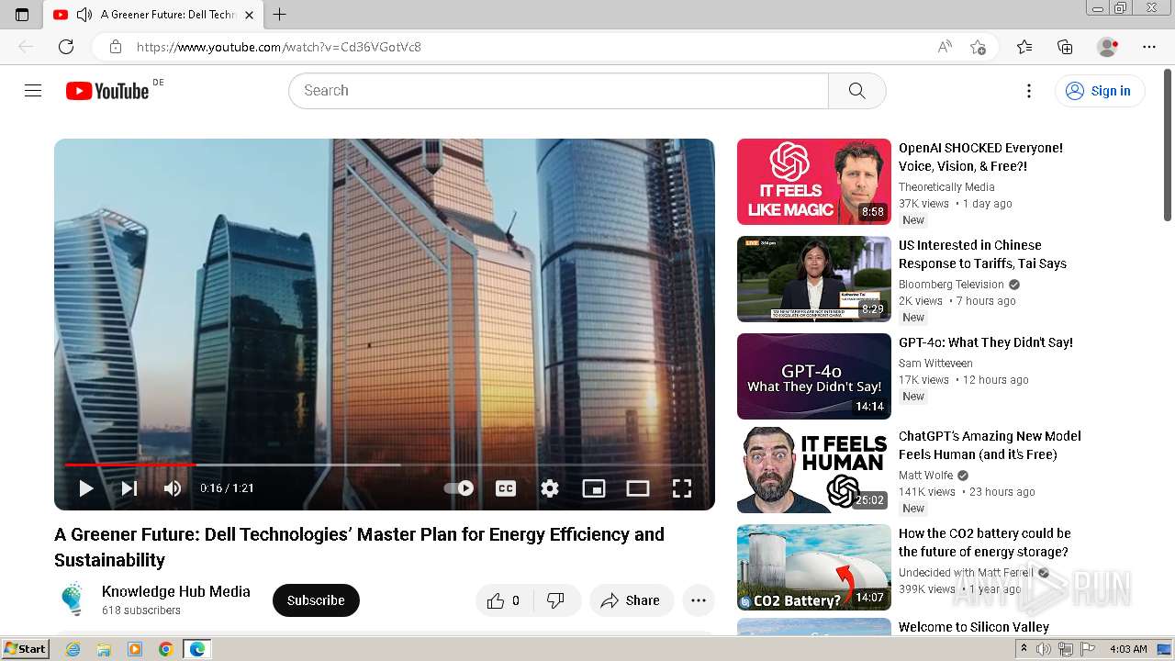Open system volume tray icon
Image resolution: width=1175 pixels, height=661 pixels.
(x=1044, y=649)
